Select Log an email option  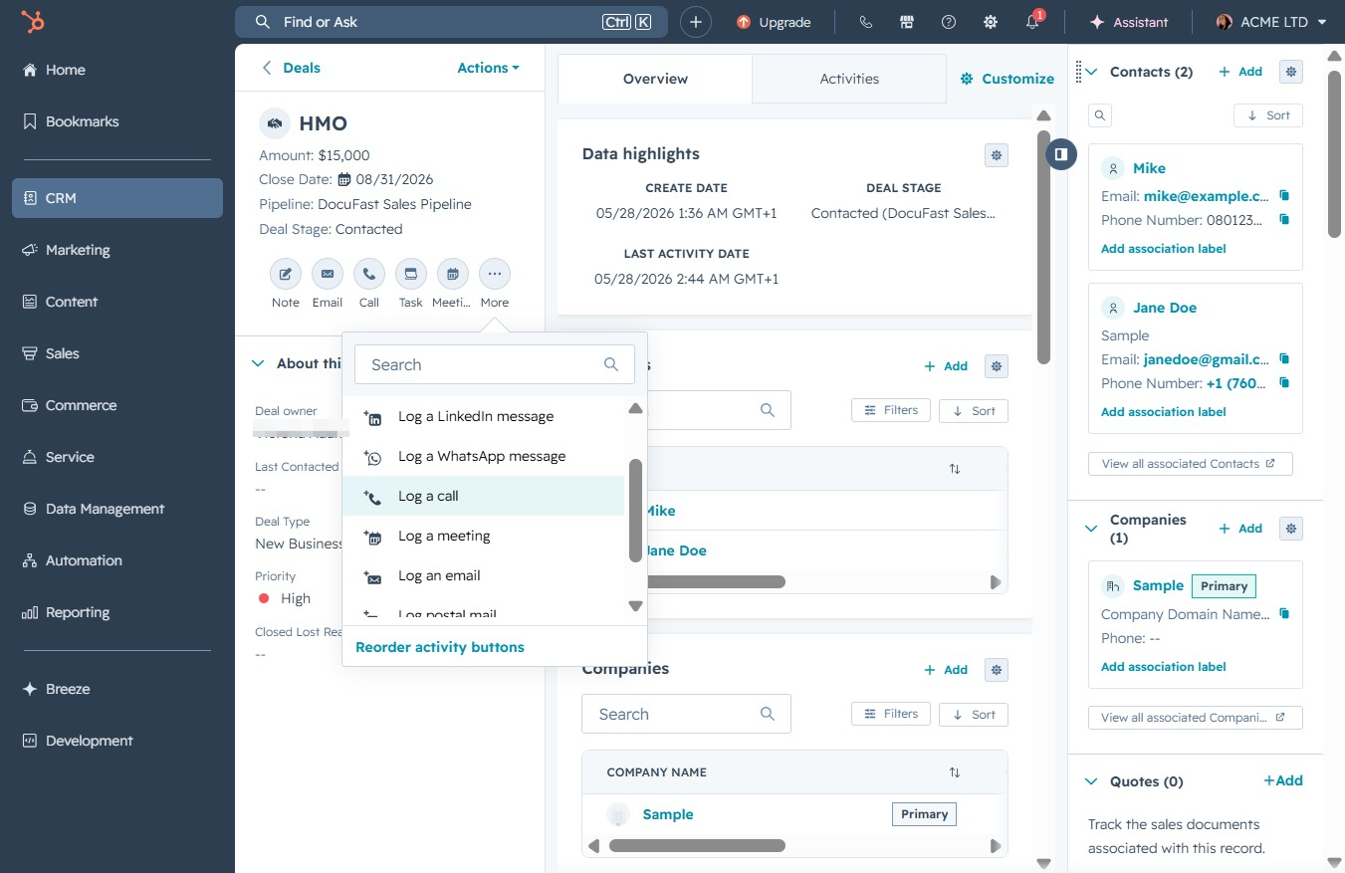click(x=483, y=575)
